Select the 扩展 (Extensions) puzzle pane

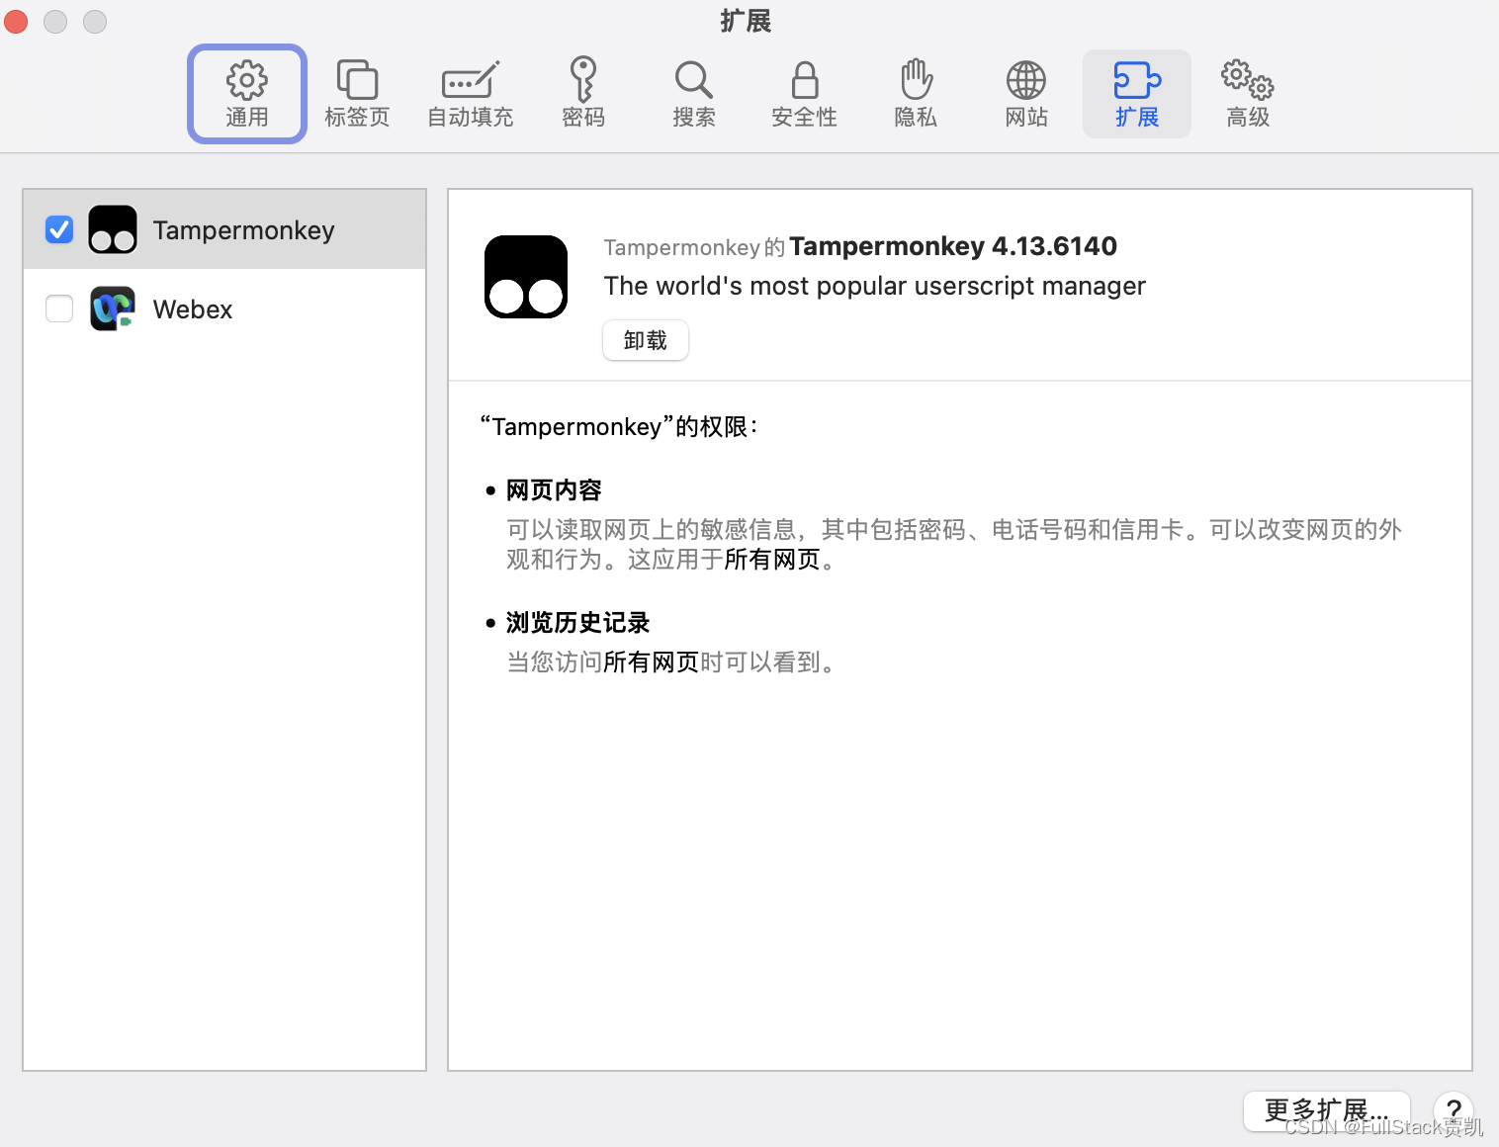pos(1137,94)
